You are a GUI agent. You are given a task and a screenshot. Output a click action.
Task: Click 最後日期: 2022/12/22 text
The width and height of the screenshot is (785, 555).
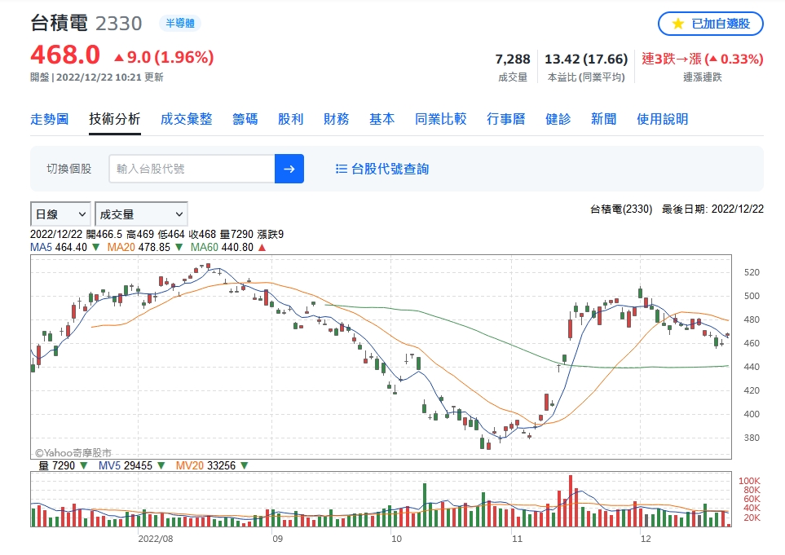point(713,209)
